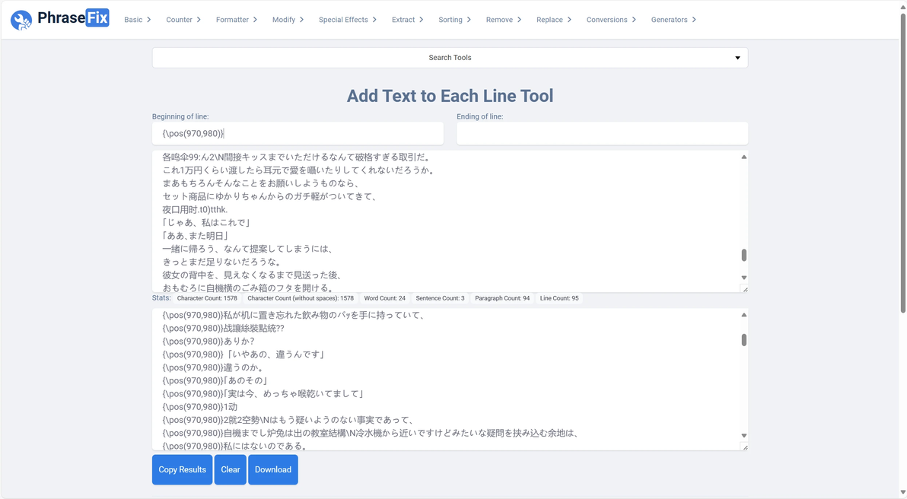Open the Formatter menu
Viewport: 907px width, 499px height.
tap(237, 20)
